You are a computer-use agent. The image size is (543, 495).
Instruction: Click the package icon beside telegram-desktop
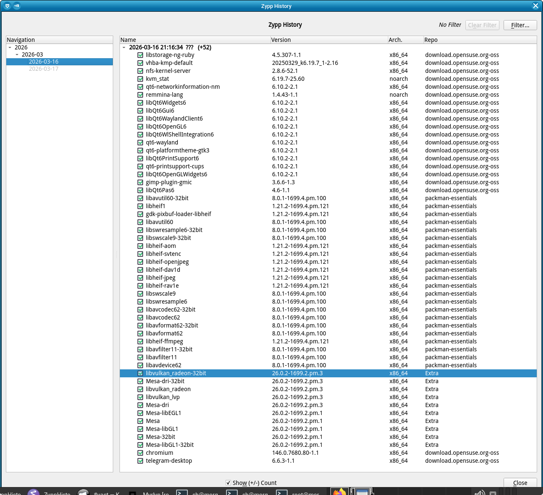[140, 461]
